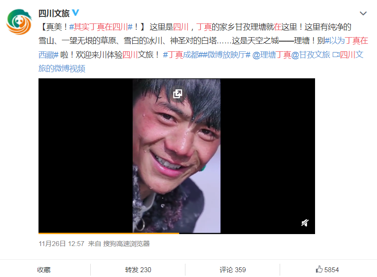Visit the @甘孜文旅 mention
The image size is (377, 277).
[311, 55]
